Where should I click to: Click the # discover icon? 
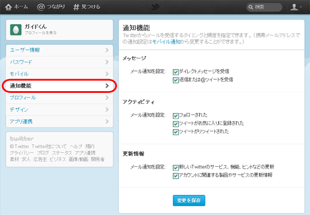coord(76,7)
